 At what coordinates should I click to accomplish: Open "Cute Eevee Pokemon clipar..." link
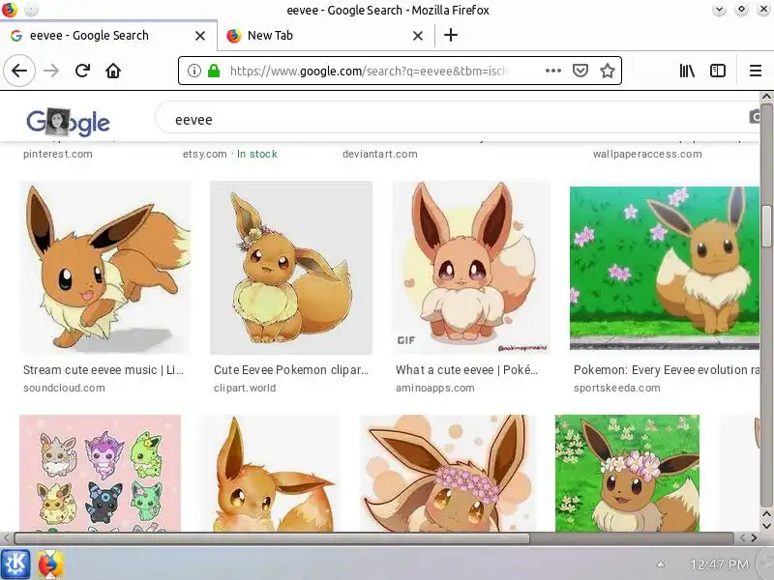click(x=291, y=370)
